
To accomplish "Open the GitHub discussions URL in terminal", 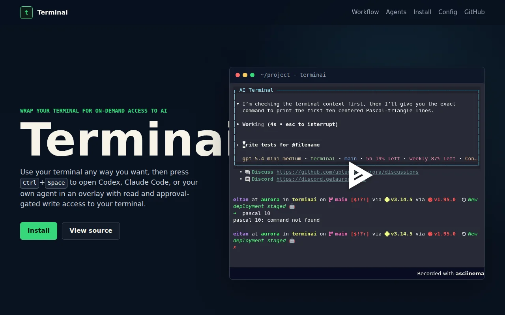I will [x=347, y=172].
